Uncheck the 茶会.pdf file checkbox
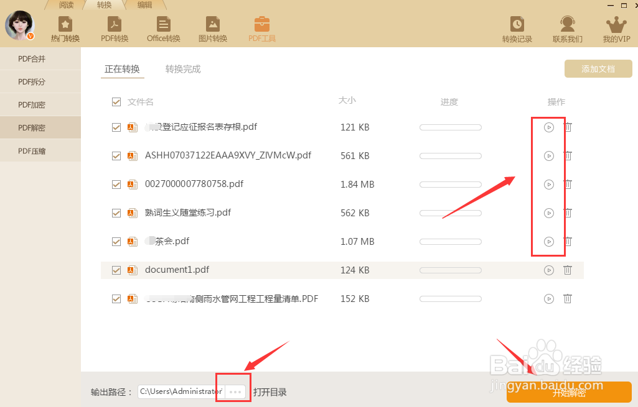 [116, 241]
